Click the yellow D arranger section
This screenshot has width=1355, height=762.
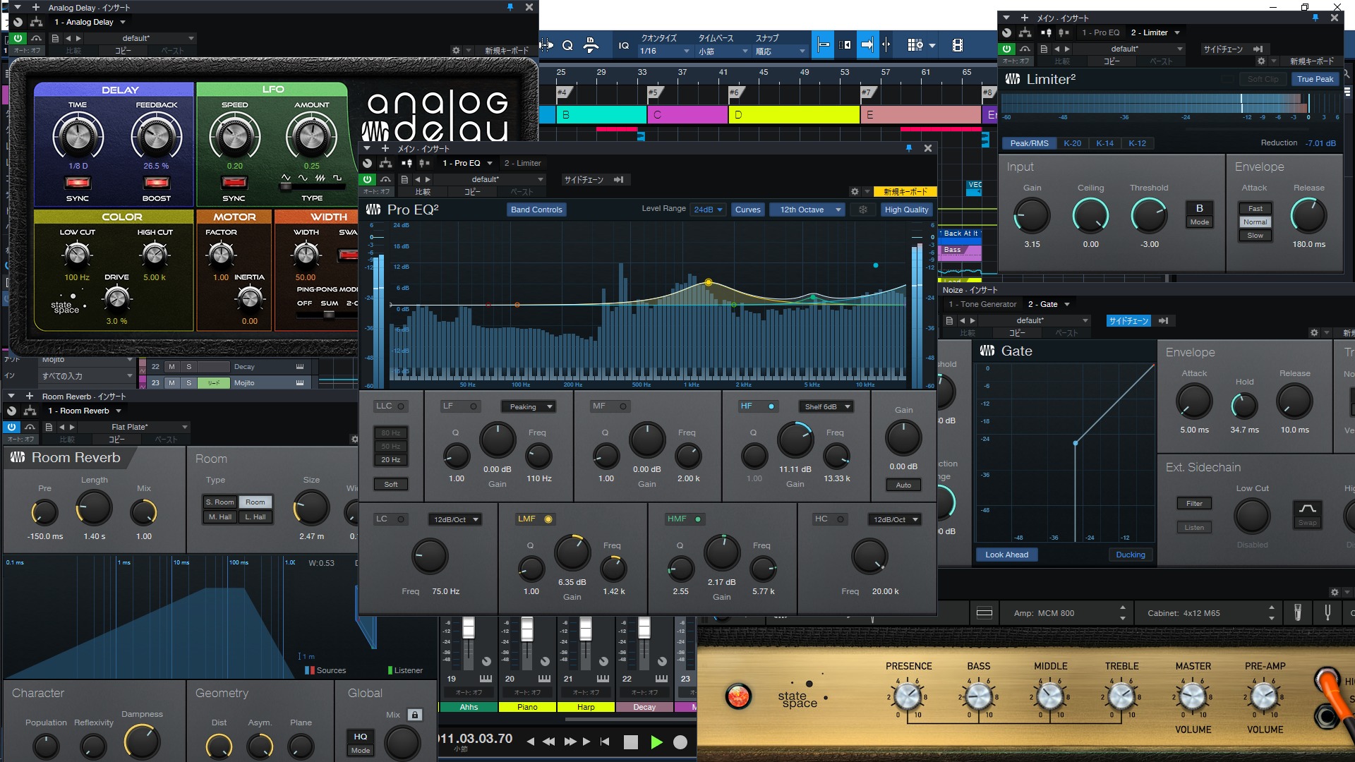(794, 114)
